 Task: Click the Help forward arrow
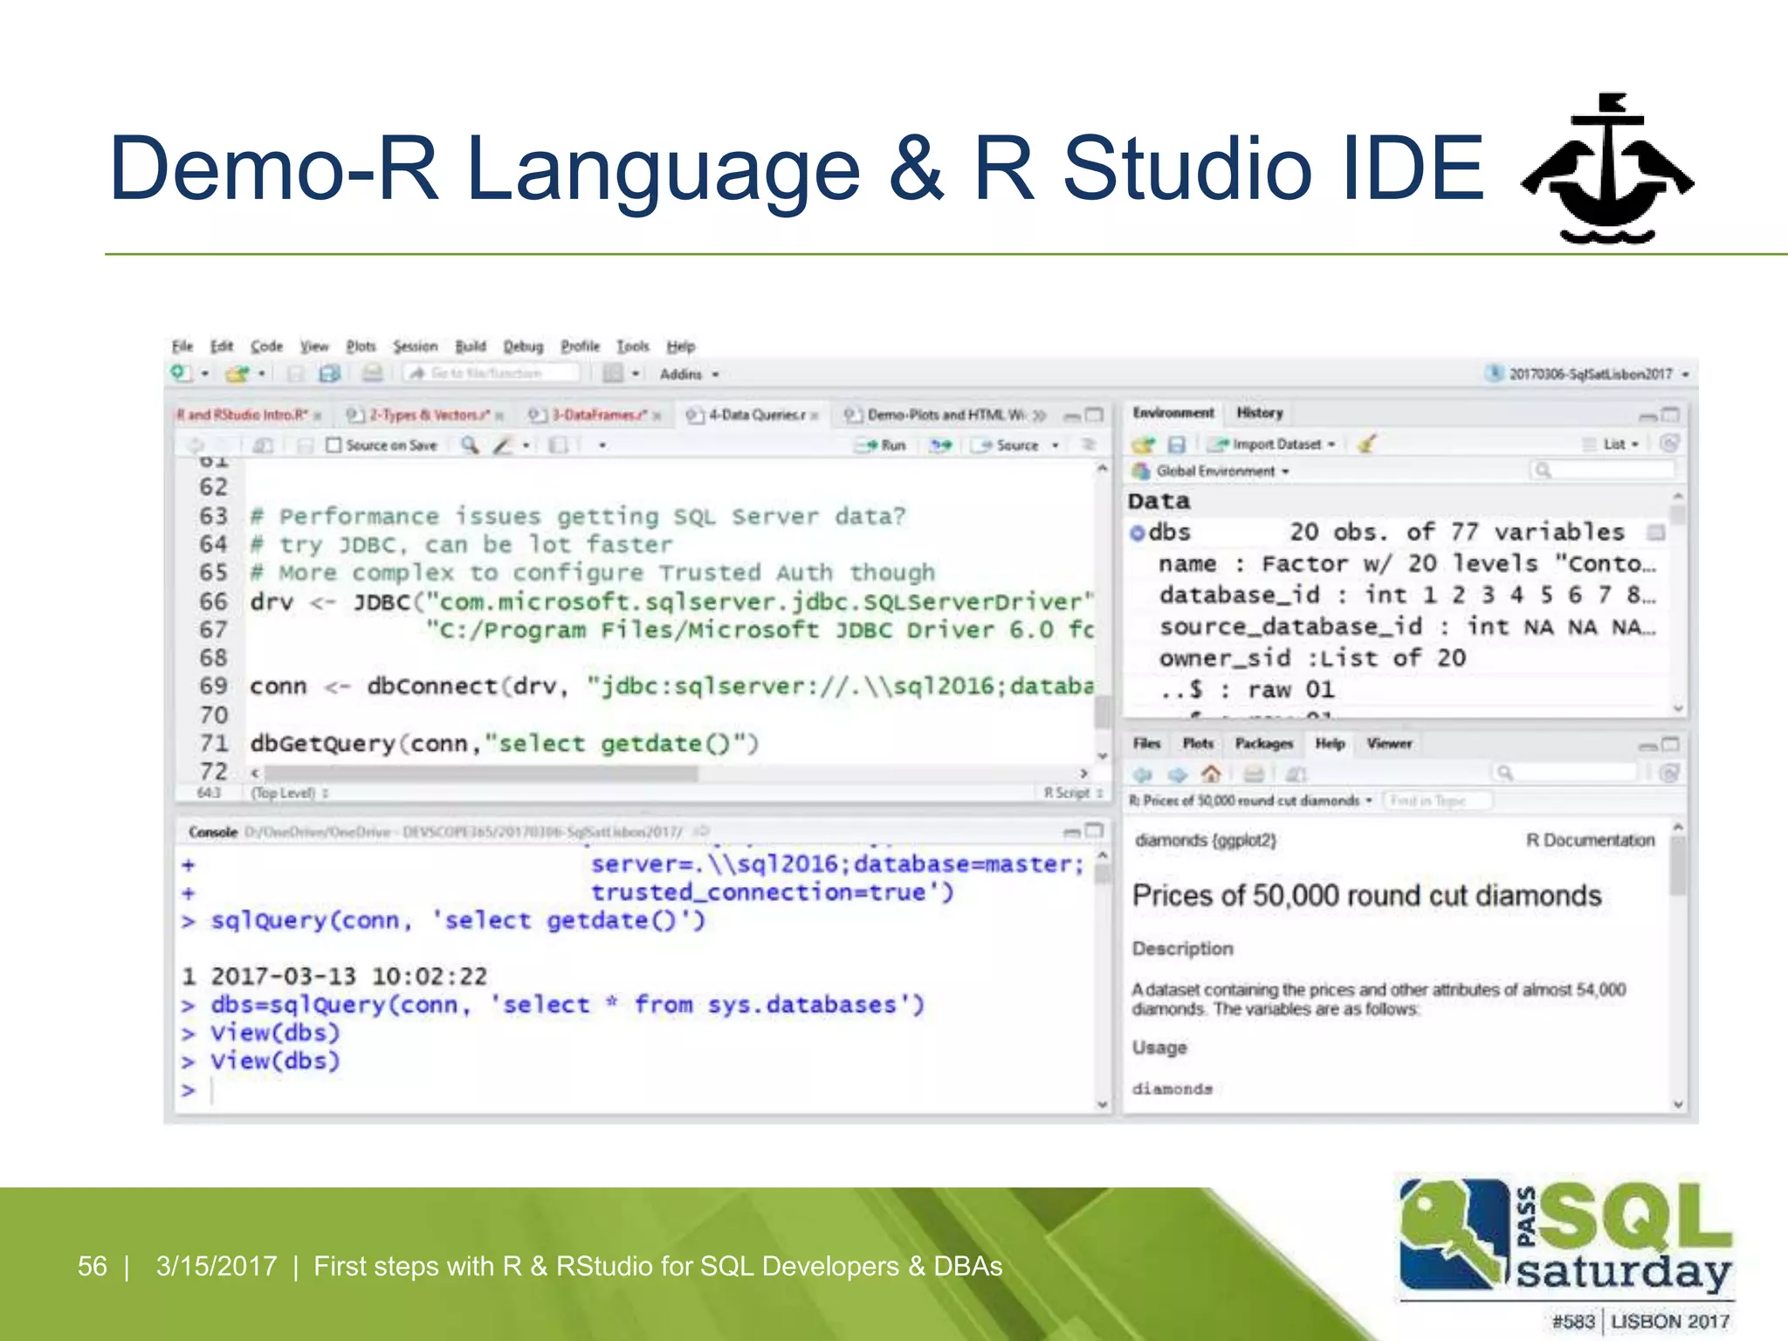coord(1178,774)
